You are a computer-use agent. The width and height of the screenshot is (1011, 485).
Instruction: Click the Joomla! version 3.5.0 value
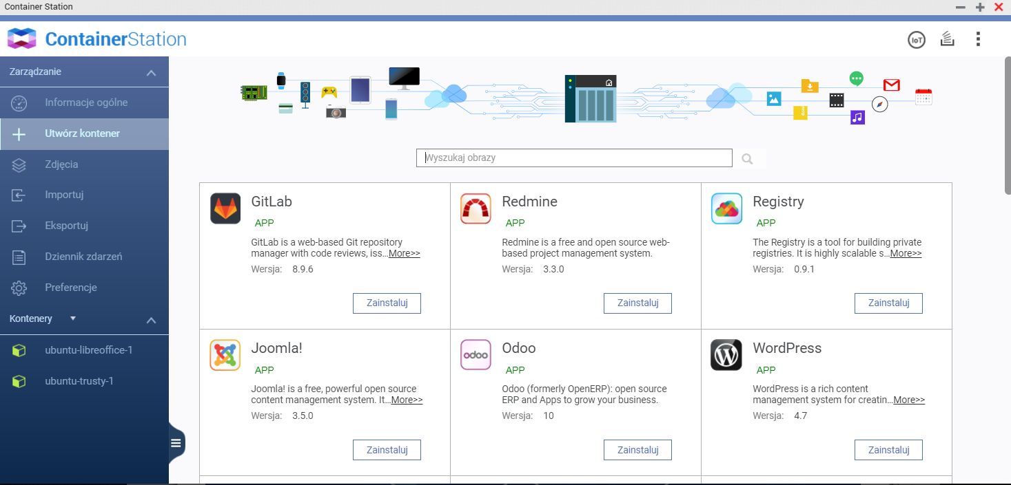[303, 416]
